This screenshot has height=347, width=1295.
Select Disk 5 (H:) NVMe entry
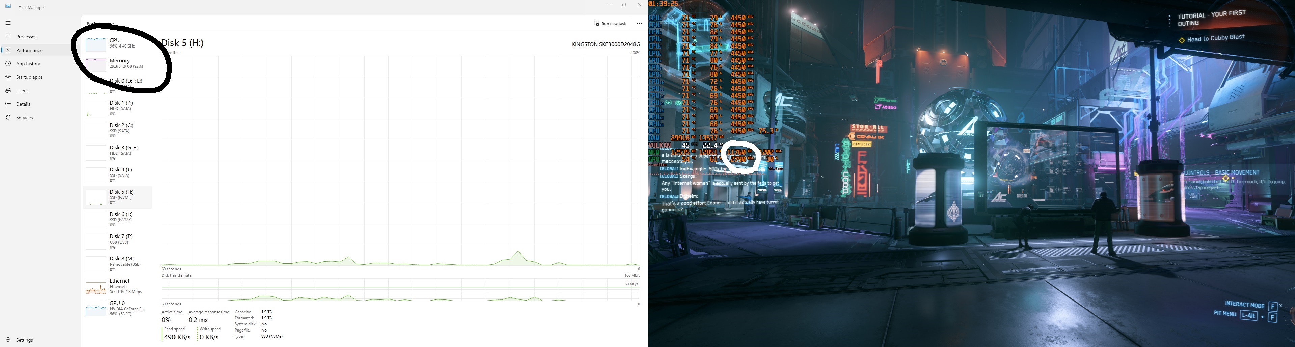pos(117,197)
